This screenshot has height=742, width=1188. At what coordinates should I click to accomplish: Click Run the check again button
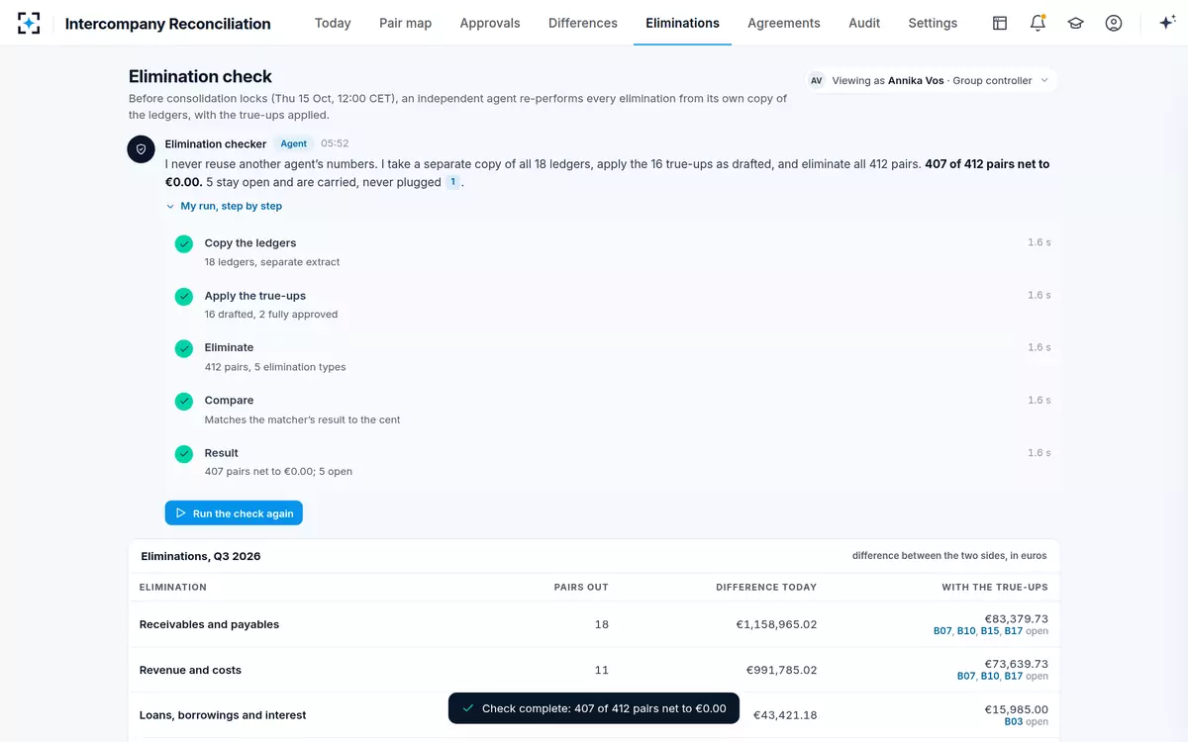pos(234,513)
